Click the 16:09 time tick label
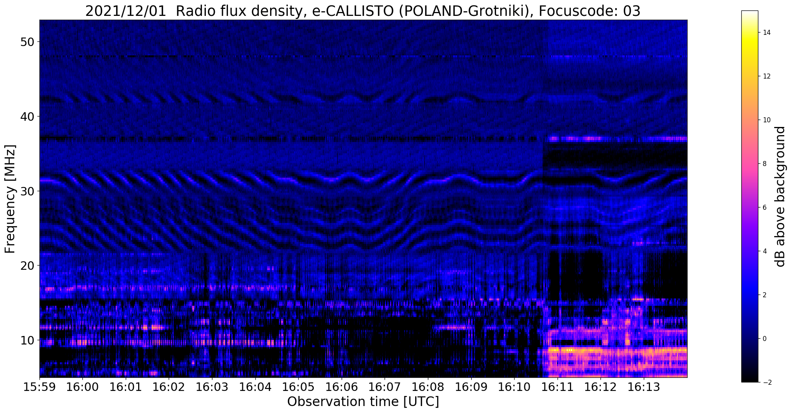Screen dimensions: 792x413 tap(471, 387)
